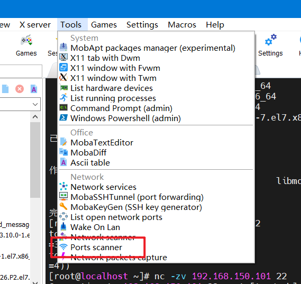The height and width of the screenshot is (284, 301).
Task: Open the Games menu
Action: point(104,25)
